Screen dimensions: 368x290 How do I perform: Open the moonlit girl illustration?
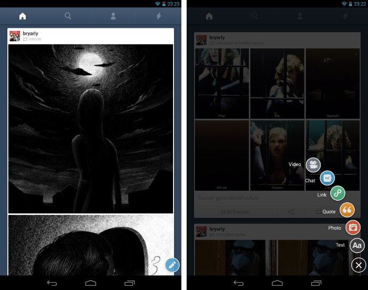coord(90,129)
